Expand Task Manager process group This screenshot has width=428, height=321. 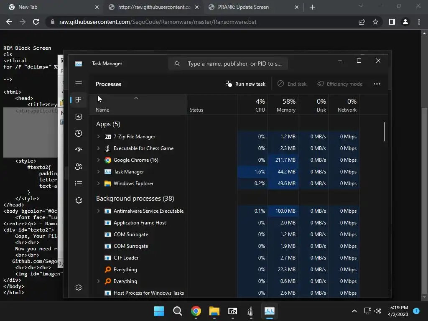pos(99,172)
